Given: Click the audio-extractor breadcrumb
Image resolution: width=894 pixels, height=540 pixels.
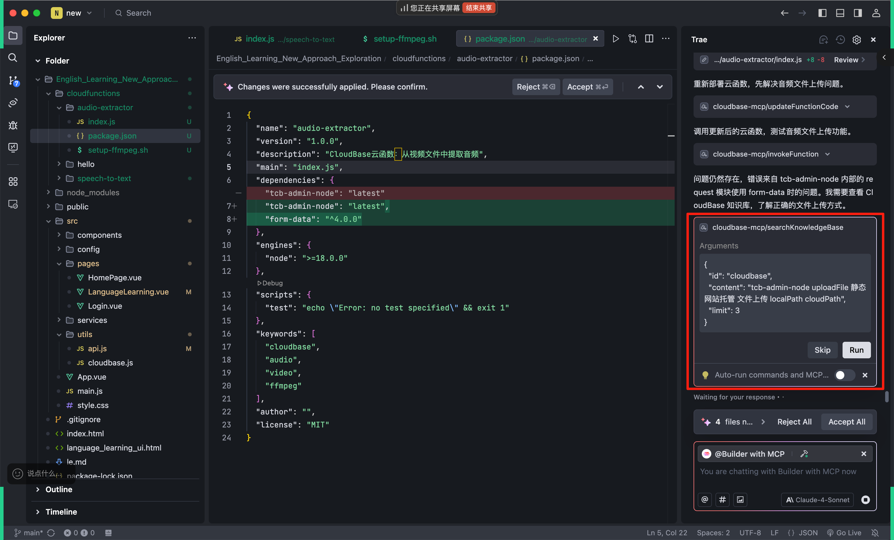Looking at the screenshot, I should point(484,59).
